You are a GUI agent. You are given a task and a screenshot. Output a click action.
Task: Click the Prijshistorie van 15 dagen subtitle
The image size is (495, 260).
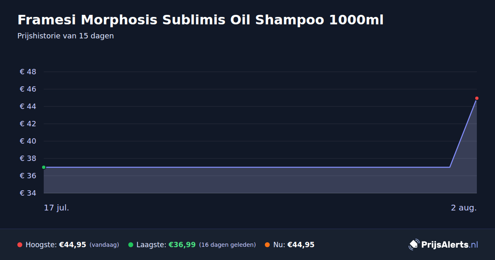click(66, 36)
